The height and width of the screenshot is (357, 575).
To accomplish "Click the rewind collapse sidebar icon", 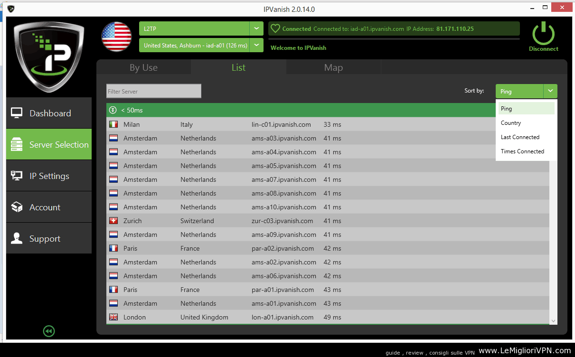I will (x=48, y=331).
